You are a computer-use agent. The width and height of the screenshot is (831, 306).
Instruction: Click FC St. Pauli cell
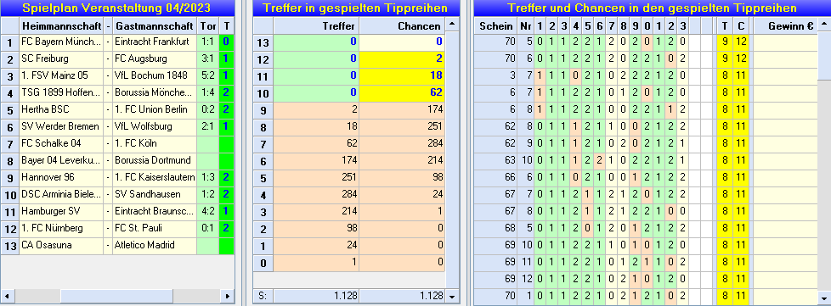coord(155,228)
